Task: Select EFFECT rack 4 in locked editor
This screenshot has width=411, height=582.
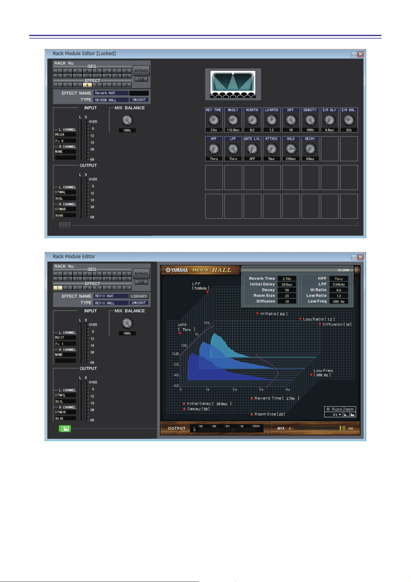Action: [x=87, y=85]
